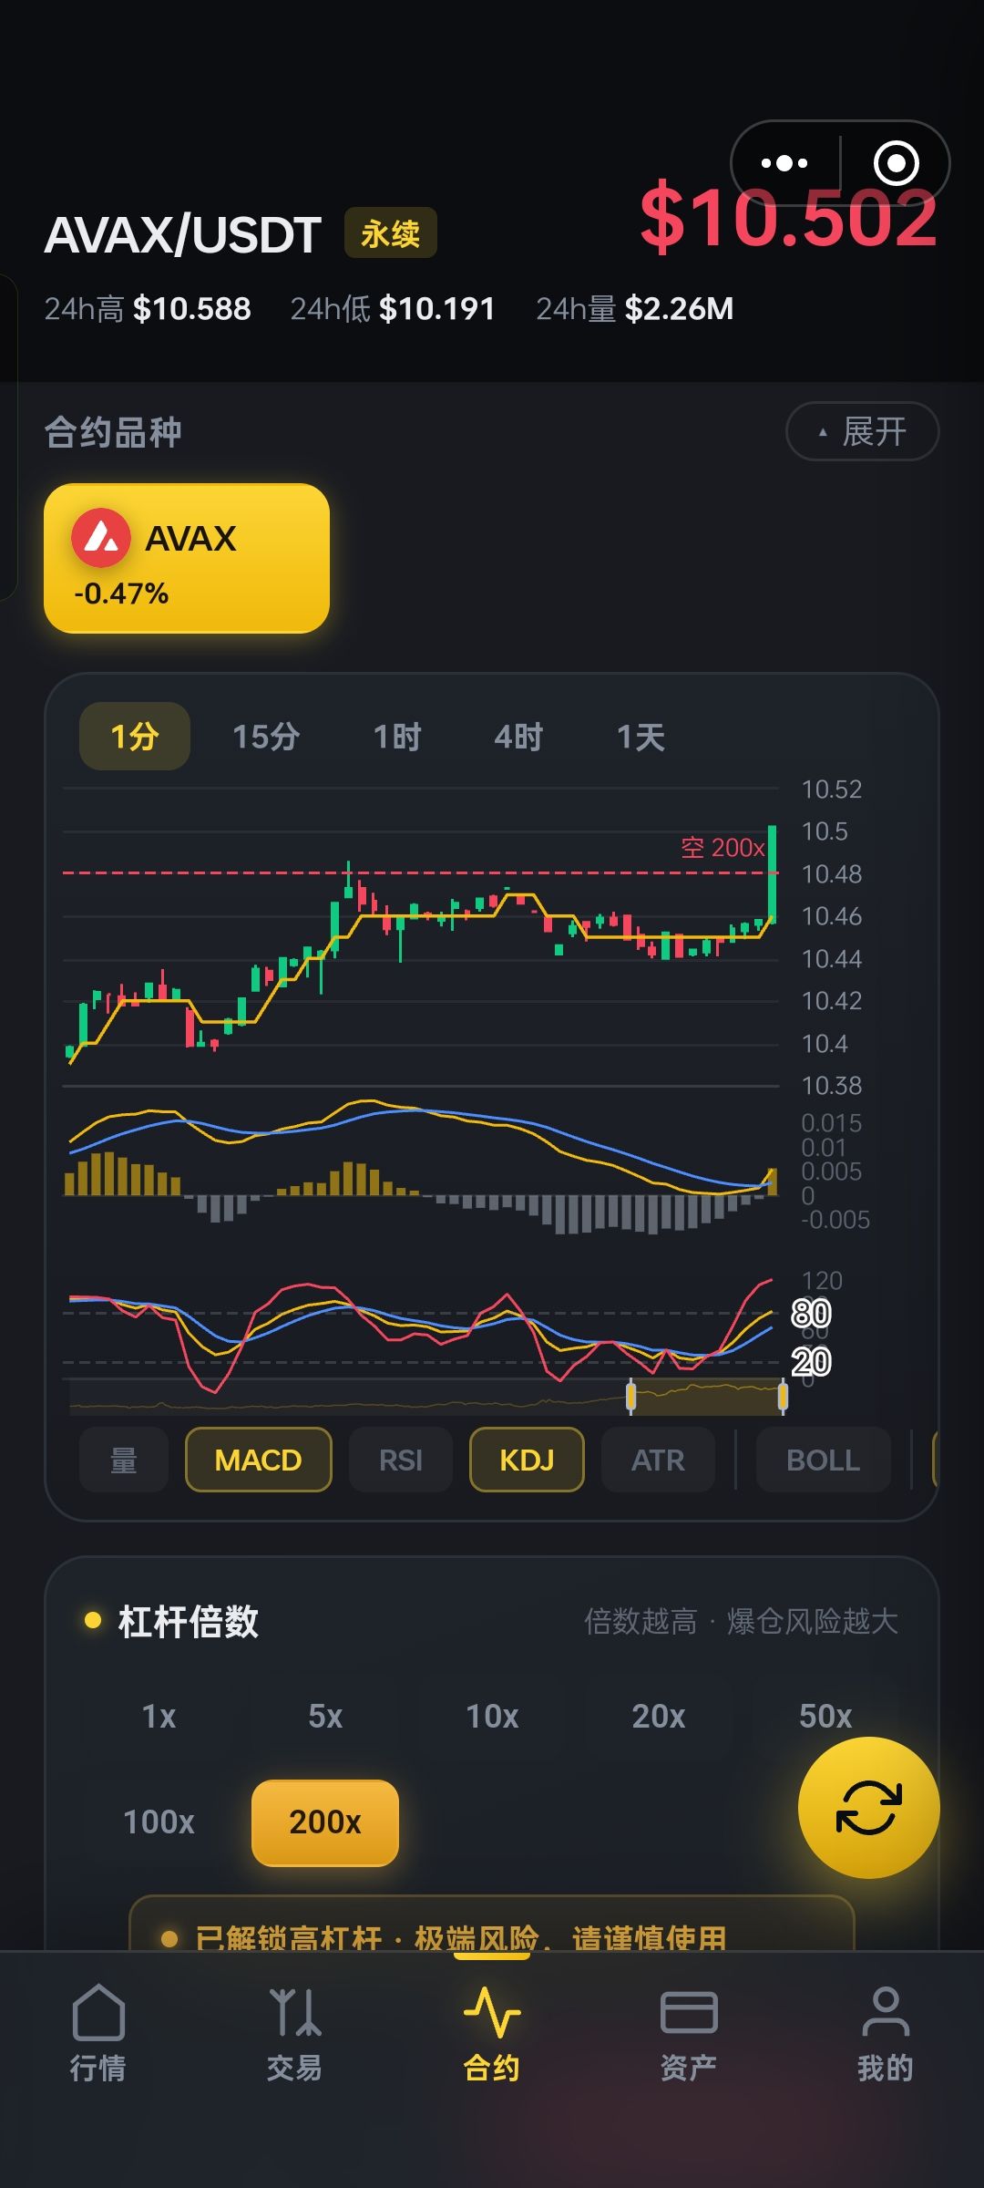Toggle the RSI indicator
The image size is (984, 2188).
click(x=401, y=1460)
